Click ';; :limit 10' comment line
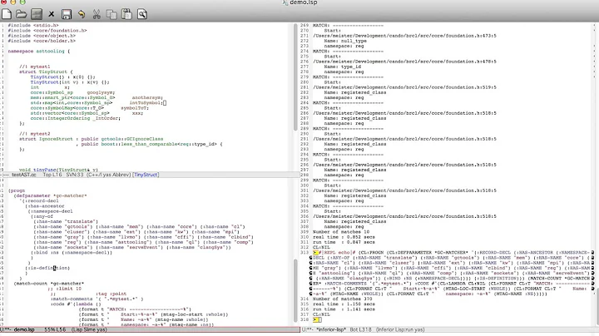599x336 pixels. (66, 289)
